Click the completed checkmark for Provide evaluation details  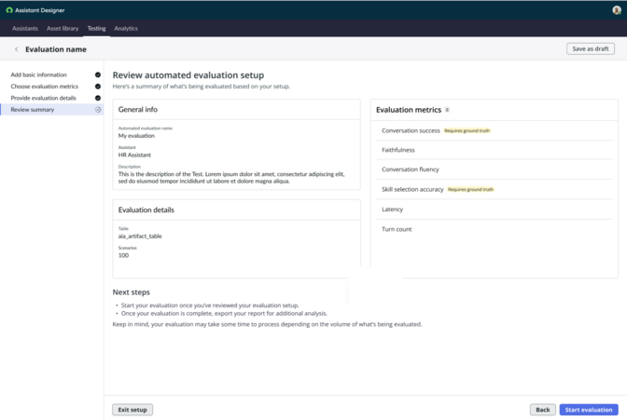98,98
